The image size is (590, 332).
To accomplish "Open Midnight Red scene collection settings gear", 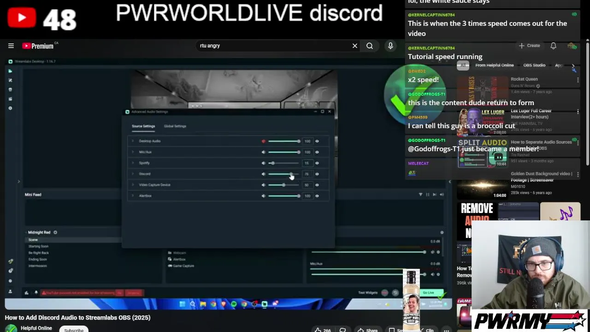I will tap(55, 232).
